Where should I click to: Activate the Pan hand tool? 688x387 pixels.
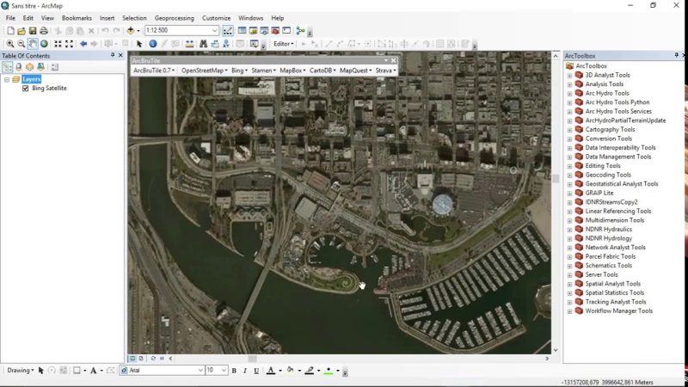point(33,44)
